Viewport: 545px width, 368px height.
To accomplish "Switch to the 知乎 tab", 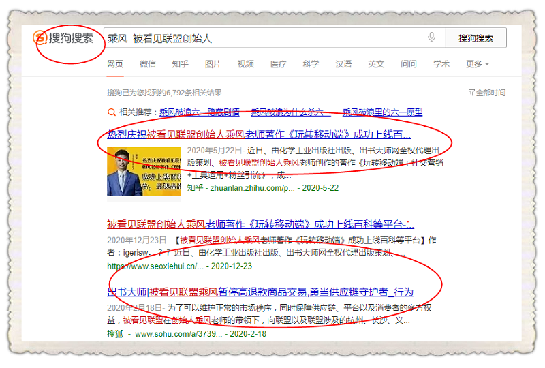I will click(180, 64).
